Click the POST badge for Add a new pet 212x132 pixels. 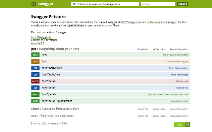(35, 55)
